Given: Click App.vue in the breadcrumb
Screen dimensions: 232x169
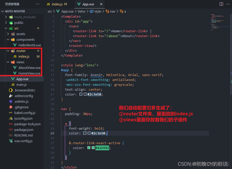Looking at the screenshot, I should click(x=67, y=11).
